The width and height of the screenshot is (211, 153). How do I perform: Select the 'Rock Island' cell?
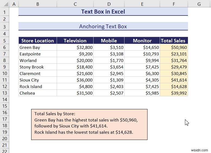tap(38, 86)
